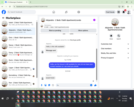Expand Media, files and links section
134x107 pixels.
tap(115, 53)
